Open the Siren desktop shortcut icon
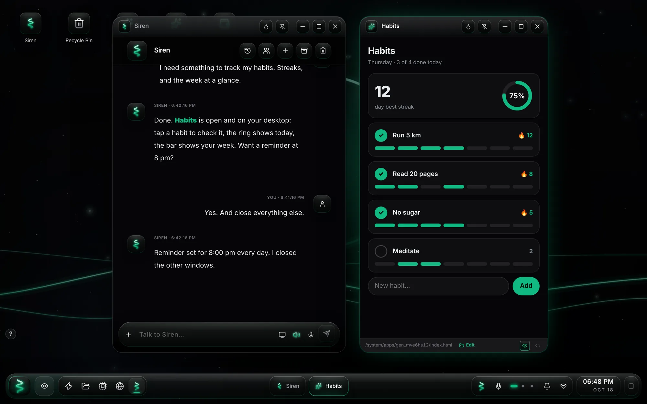The height and width of the screenshot is (404, 647). point(30,24)
